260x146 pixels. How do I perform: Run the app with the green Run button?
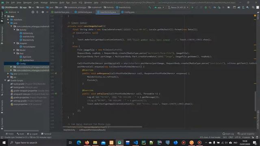coord(192,7)
